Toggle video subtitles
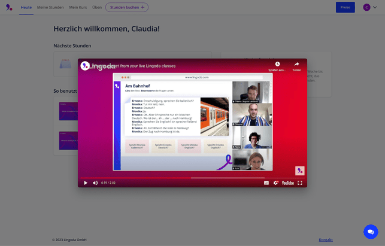 pos(266,183)
